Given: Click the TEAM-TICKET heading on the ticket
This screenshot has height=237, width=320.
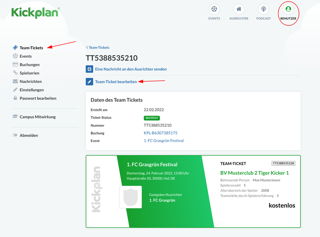Looking at the screenshot, I should 233,164.
